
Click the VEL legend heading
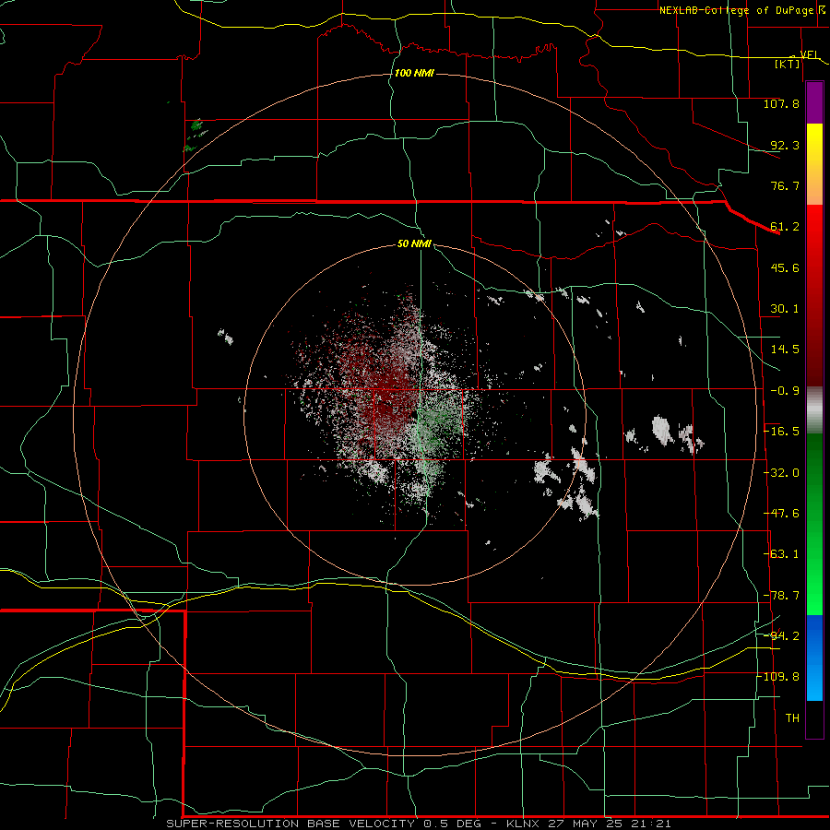(810, 54)
